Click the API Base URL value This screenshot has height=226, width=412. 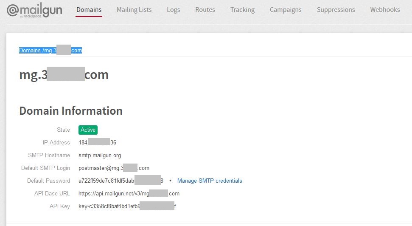[x=129, y=193]
